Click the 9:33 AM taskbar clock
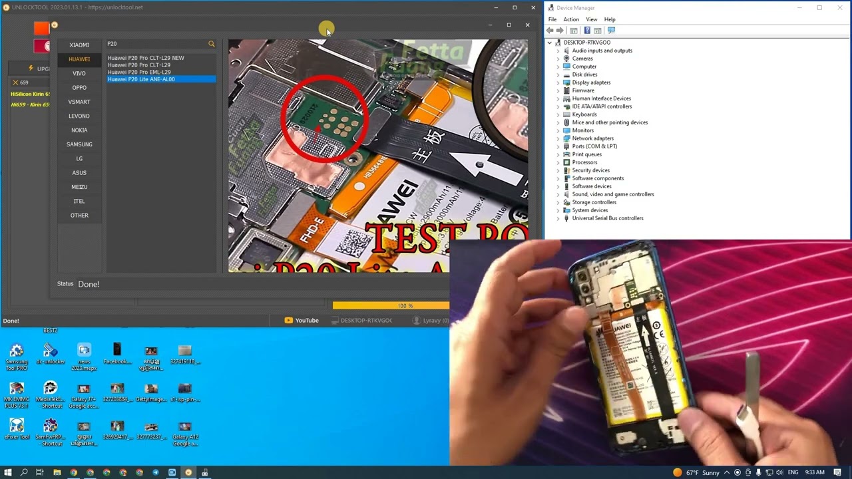Viewport: 852px width, 479px height. (815, 472)
